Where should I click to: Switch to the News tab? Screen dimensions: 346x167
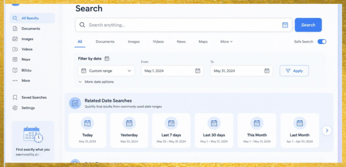pos(181,41)
